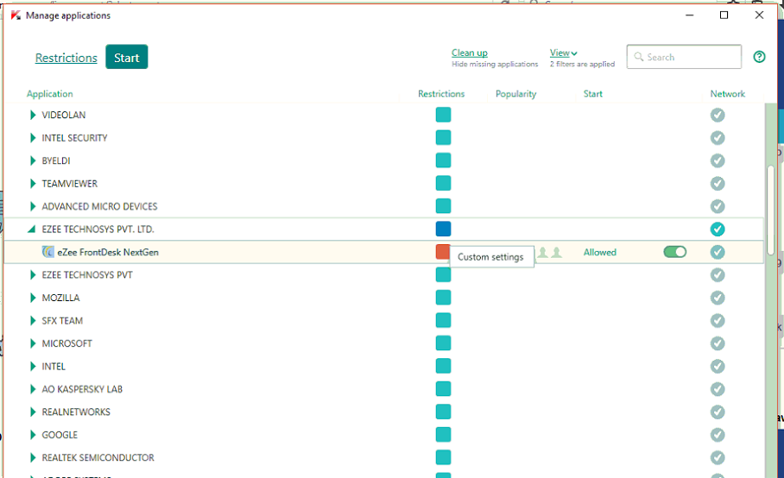Click the Kaspersky logo in title bar

pyautogui.click(x=16, y=16)
